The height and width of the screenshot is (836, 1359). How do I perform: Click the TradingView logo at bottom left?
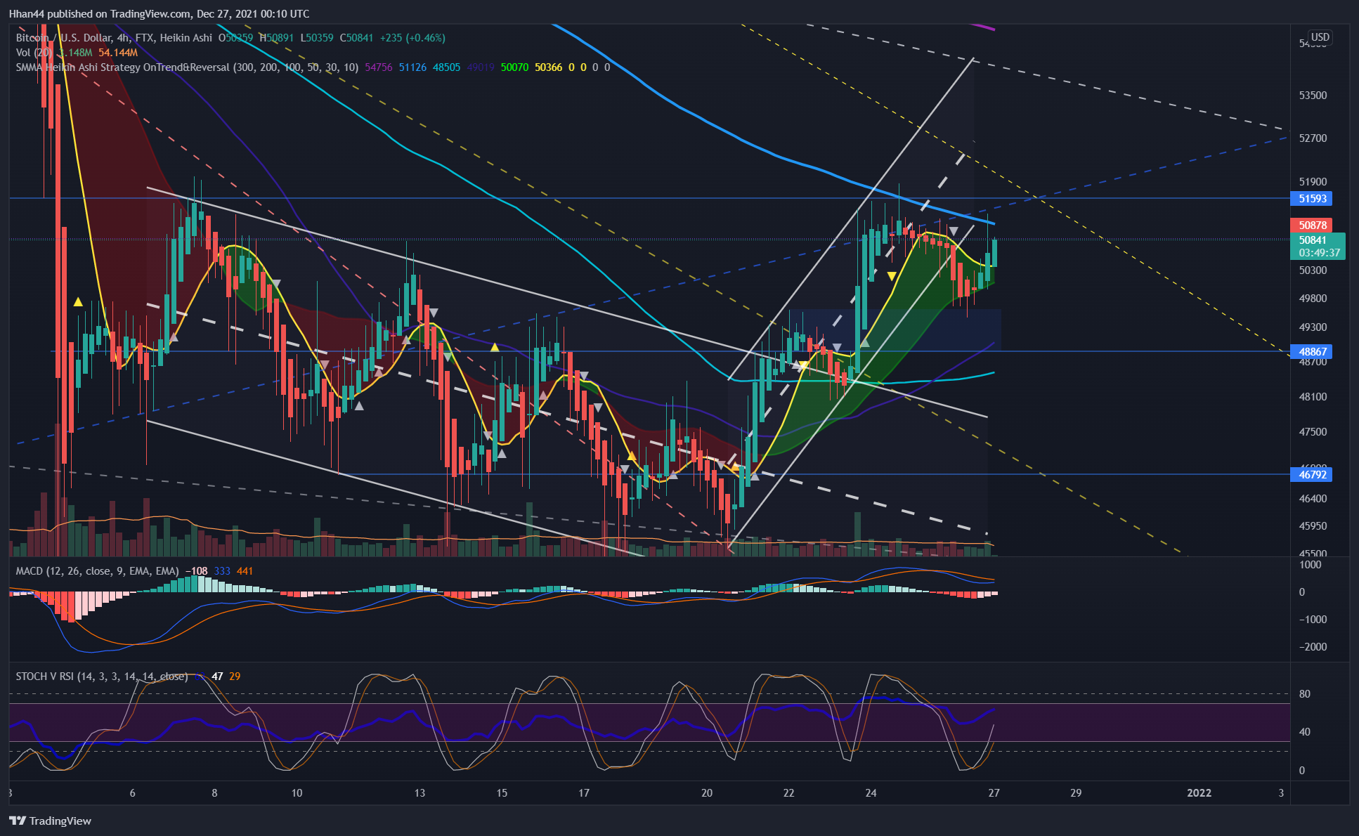[x=50, y=821]
